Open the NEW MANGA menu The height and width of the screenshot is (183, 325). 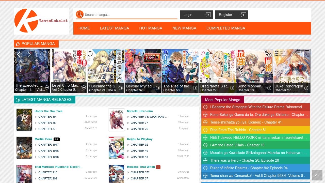(x=184, y=28)
